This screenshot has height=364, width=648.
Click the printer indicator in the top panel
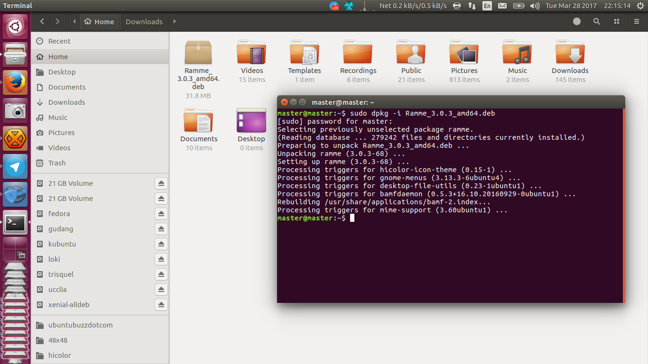click(x=456, y=6)
